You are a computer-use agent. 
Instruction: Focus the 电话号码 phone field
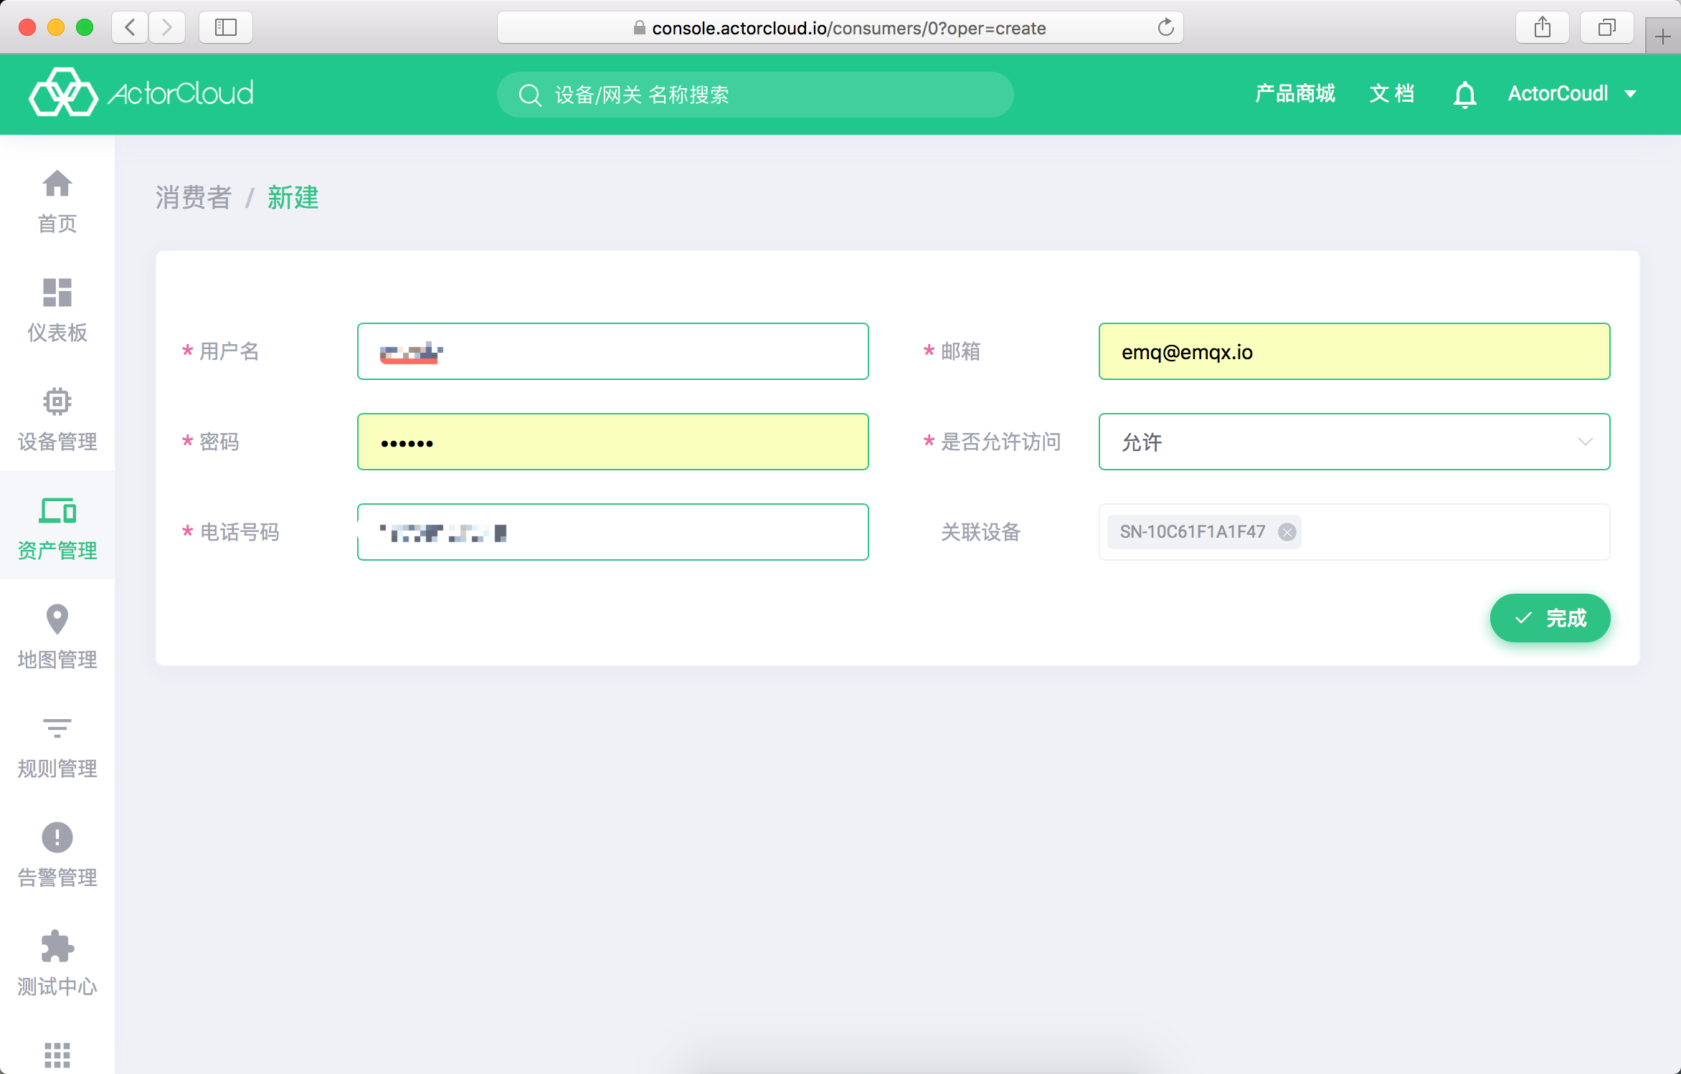(612, 532)
